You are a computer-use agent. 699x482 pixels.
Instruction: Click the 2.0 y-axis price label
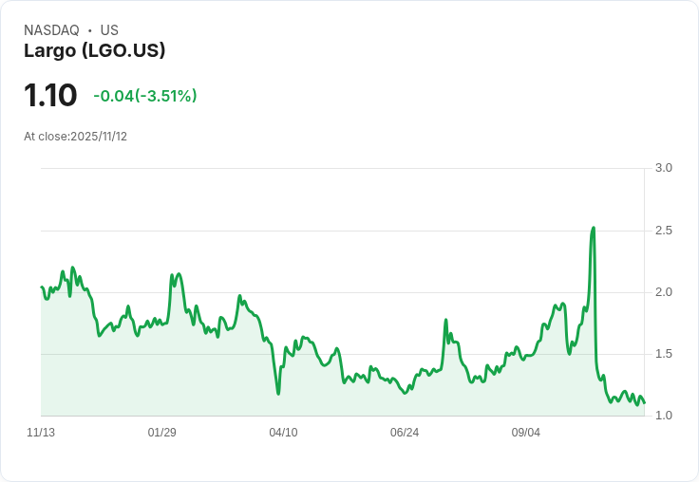tap(664, 292)
